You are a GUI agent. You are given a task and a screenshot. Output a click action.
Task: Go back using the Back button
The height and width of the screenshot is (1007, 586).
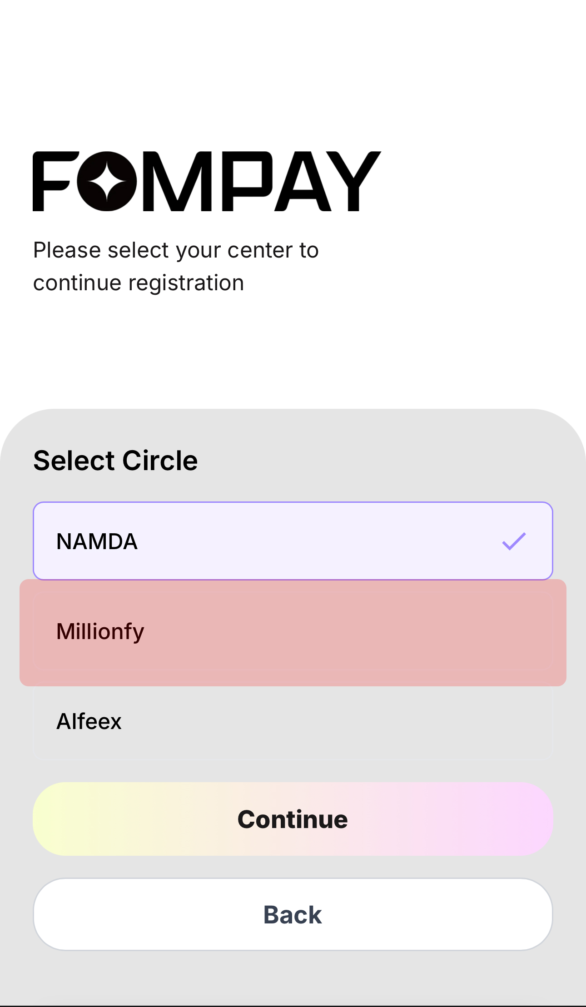click(293, 914)
